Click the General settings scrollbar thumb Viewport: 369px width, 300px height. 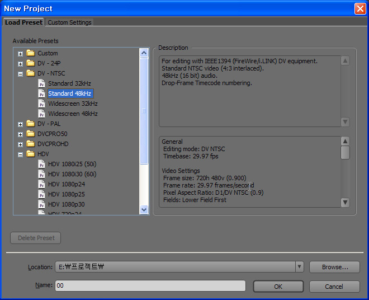pyautogui.click(x=345, y=153)
